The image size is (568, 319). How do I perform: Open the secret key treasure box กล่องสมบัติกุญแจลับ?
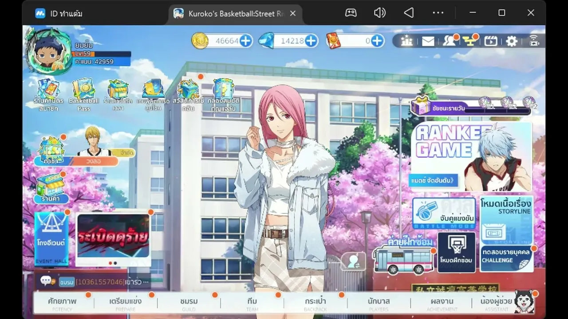(224, 95)
